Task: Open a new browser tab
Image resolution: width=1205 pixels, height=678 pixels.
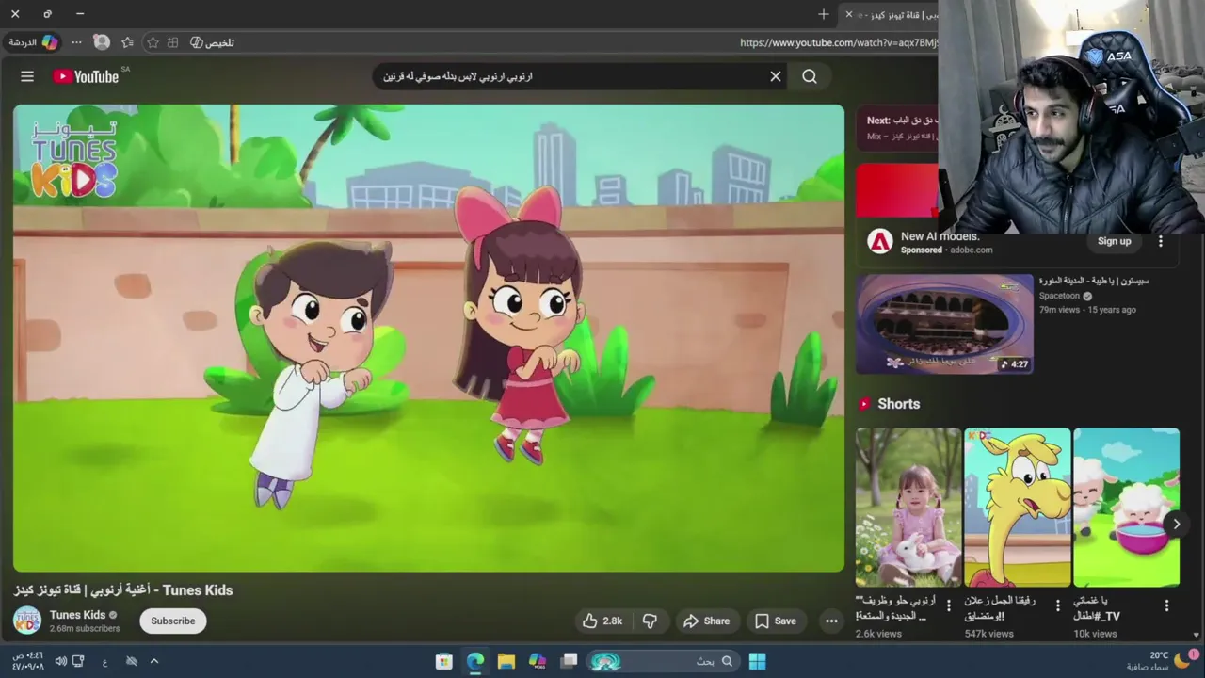Action: pyautogui.click(x=824, y=14)
